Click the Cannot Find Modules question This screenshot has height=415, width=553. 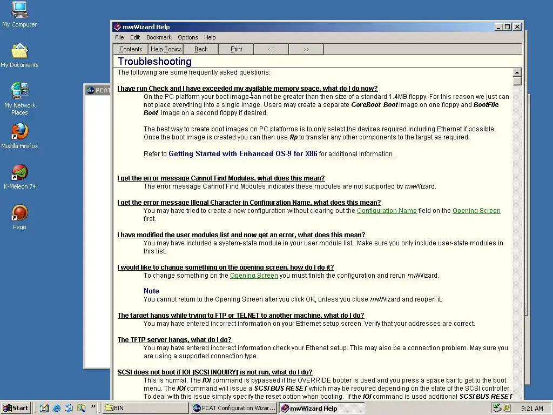click(x=221, y=178)
